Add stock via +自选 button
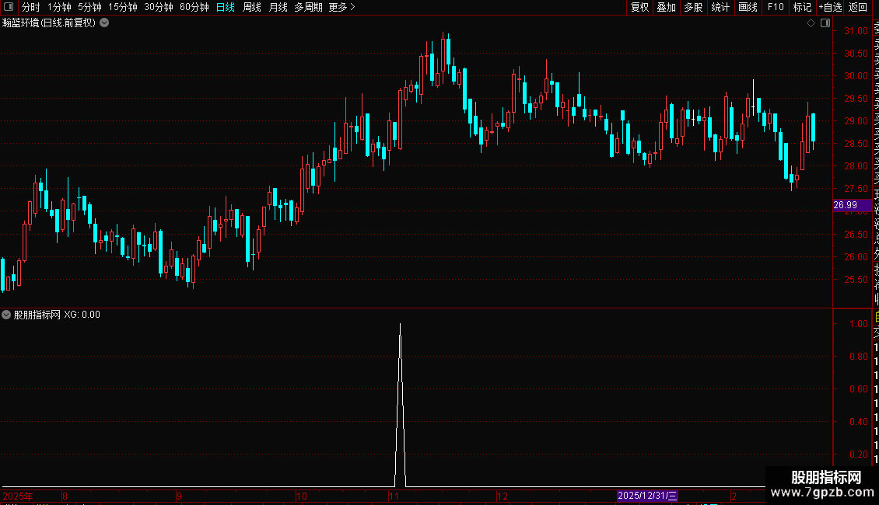879x505 pixels. 830,7
